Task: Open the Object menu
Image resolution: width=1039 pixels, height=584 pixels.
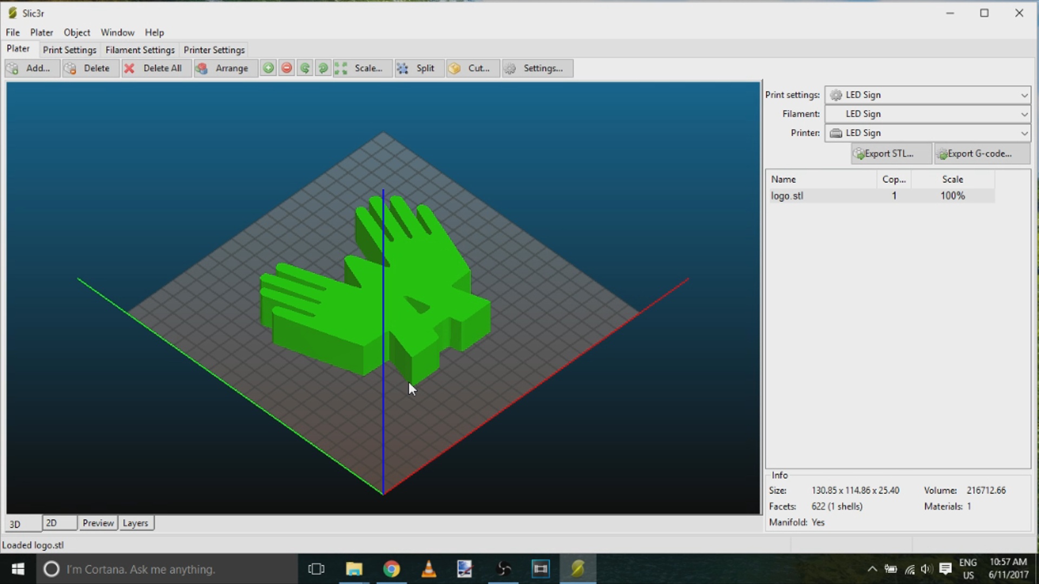Action: (77, 32)
